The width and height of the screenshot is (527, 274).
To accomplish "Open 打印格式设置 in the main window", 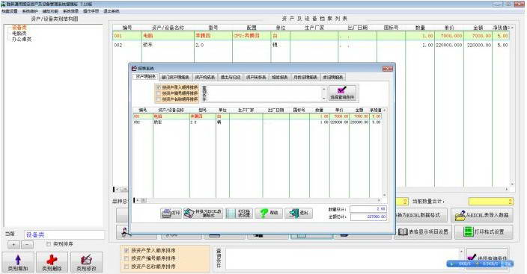I will [x=484, y=231].
